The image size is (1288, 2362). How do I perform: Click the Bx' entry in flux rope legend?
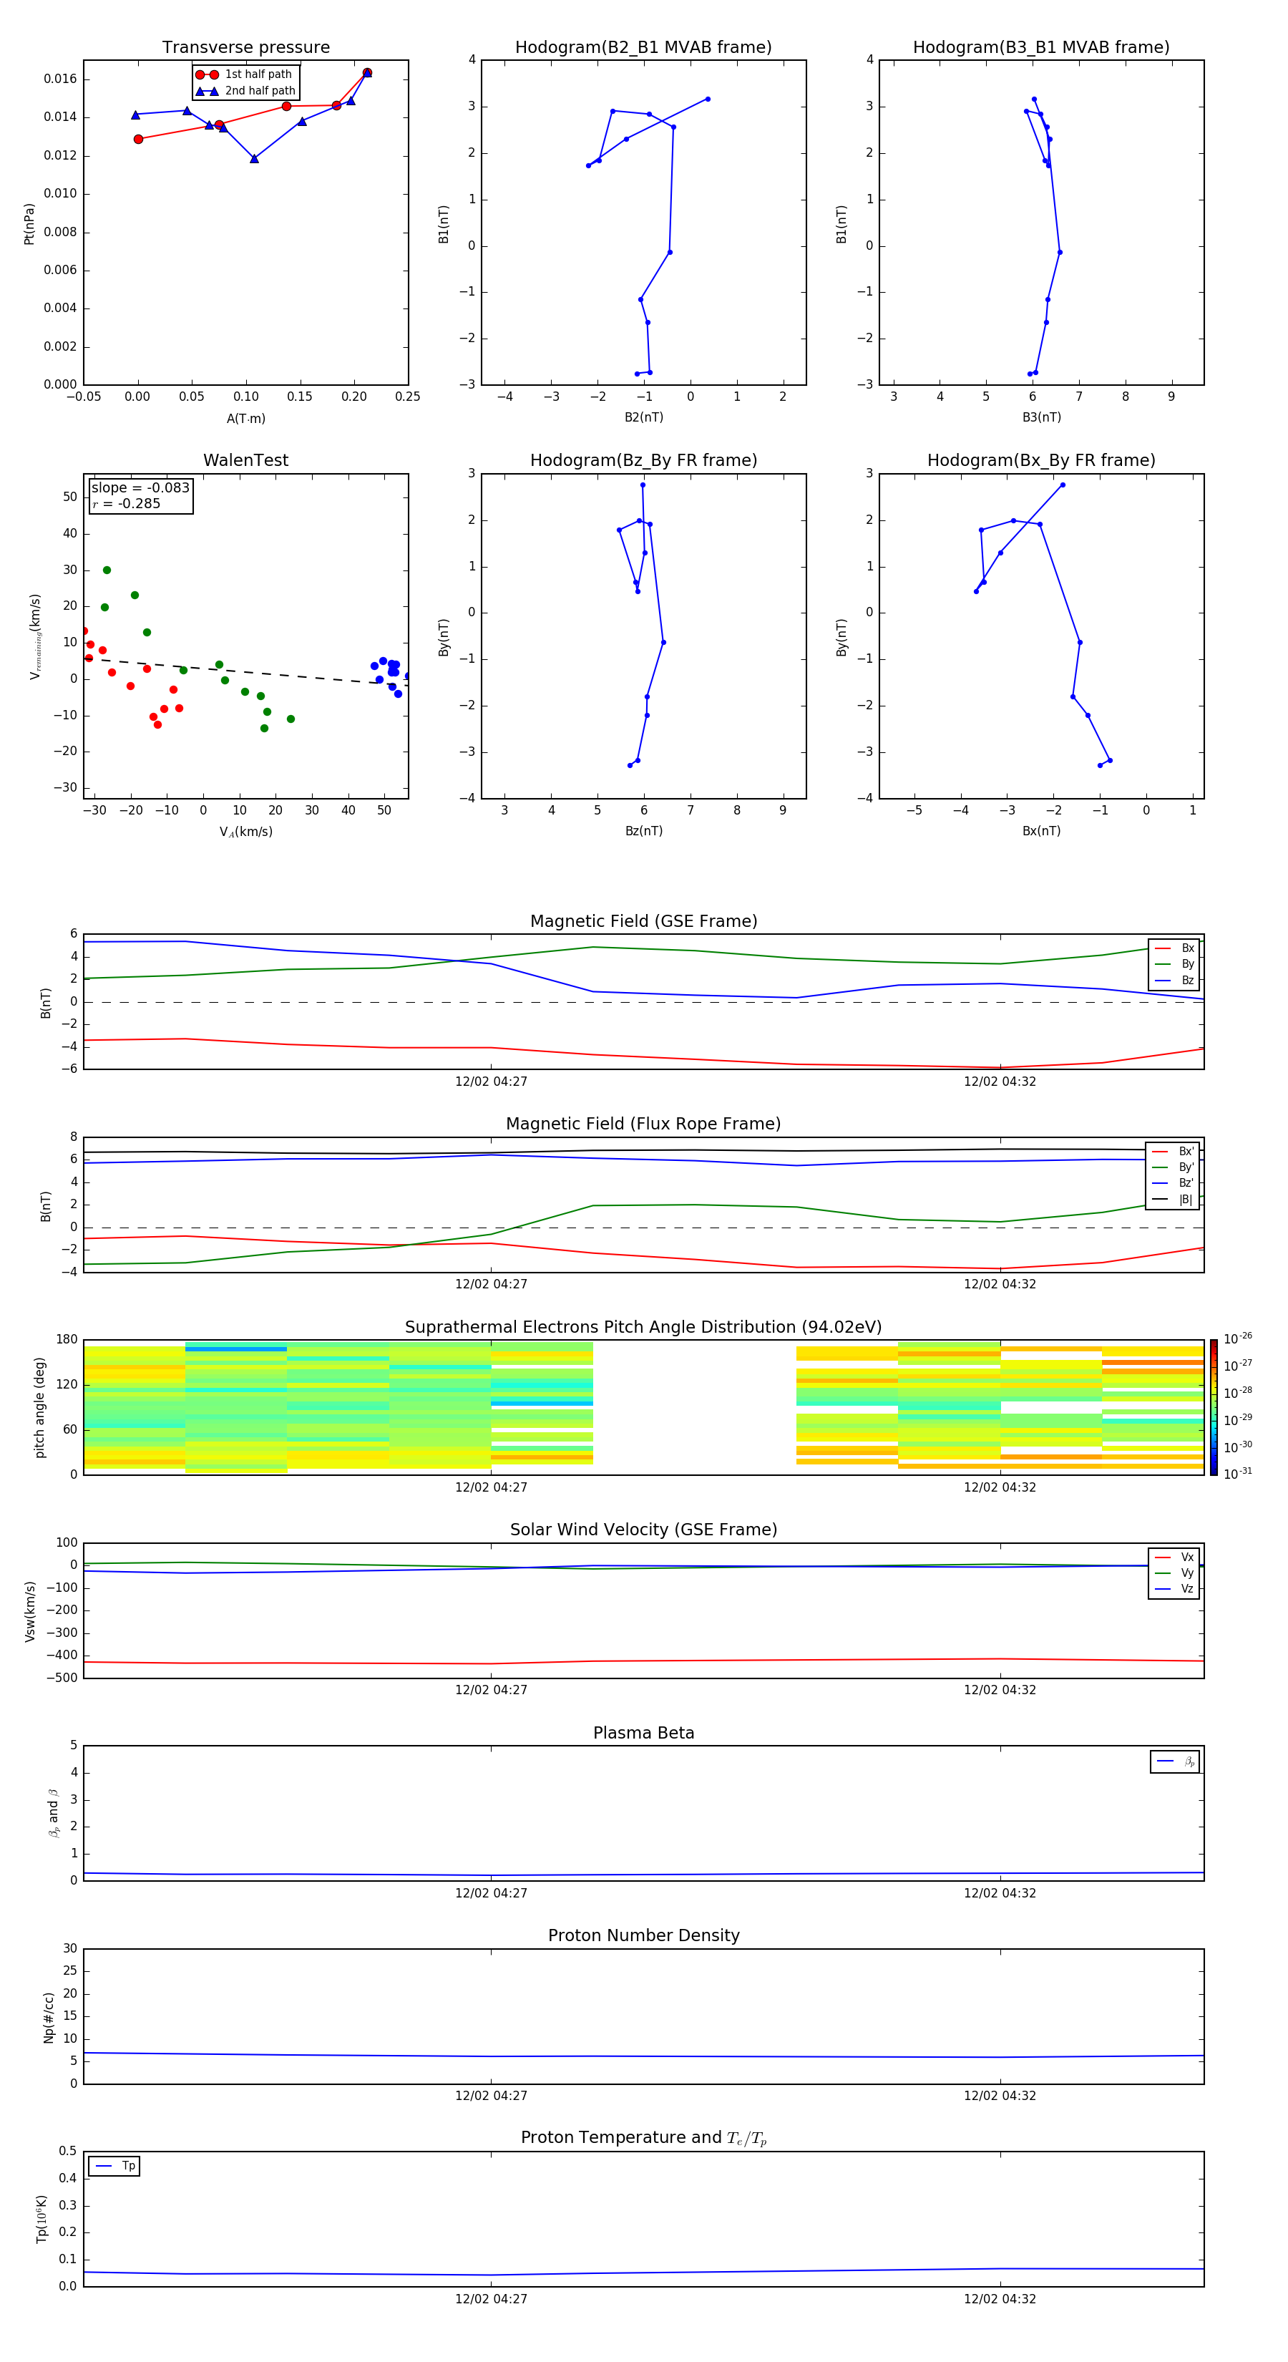[1174, 1152]
